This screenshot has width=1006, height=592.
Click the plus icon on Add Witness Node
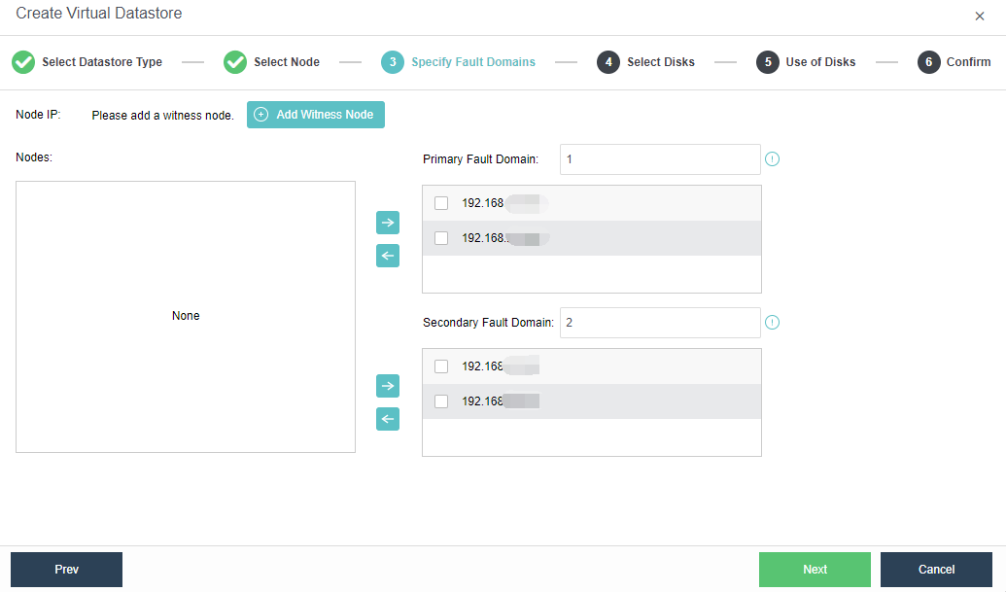click(260, 114)
